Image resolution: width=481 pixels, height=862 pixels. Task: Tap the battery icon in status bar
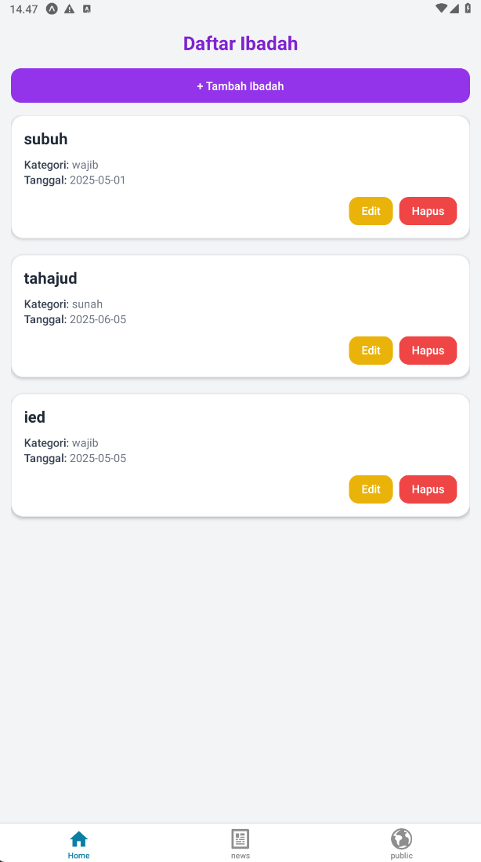click(468, 9)
